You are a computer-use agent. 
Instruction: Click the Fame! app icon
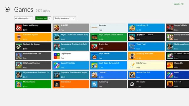170,75
